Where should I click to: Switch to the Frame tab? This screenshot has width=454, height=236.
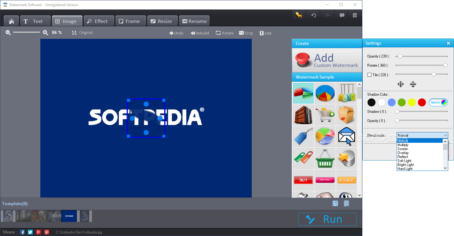click(x=131, y=21)
